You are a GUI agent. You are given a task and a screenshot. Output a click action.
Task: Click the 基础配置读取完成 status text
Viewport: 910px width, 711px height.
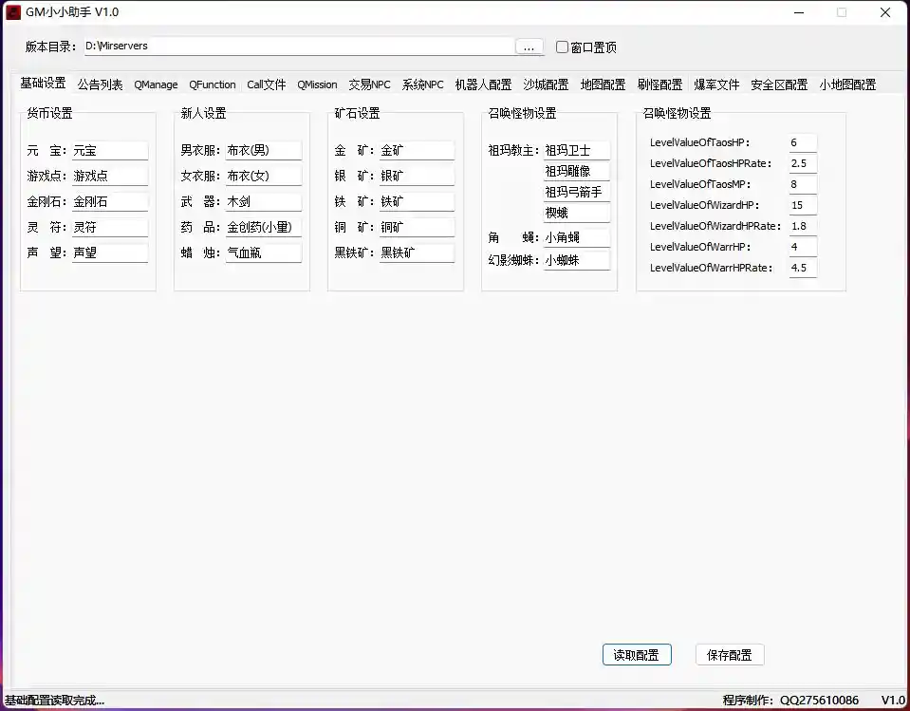pos(54,701)
